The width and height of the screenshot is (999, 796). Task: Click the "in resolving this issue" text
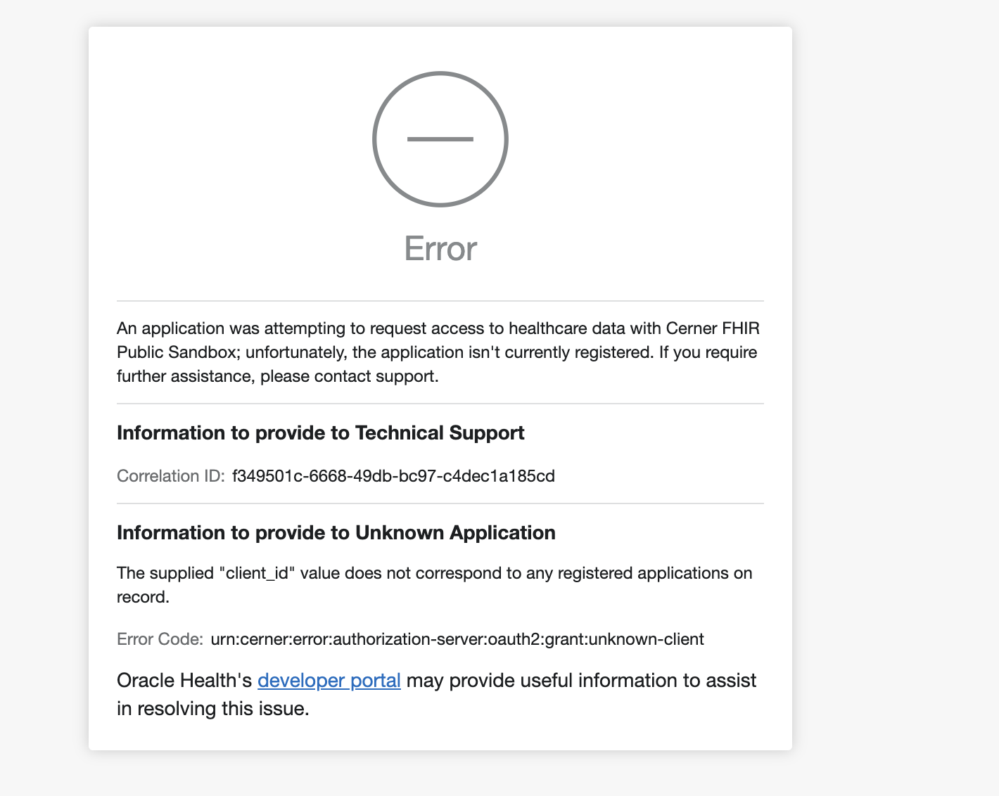(212, 708)
